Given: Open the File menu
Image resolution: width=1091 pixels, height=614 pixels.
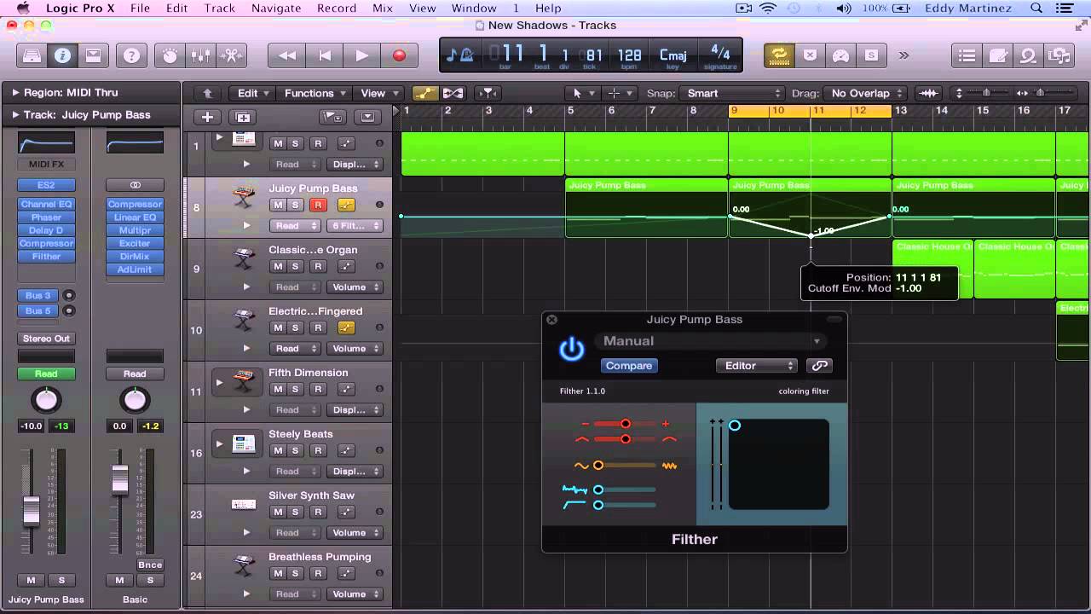Looking at the screenshot, I should click(x=140, y=8).
